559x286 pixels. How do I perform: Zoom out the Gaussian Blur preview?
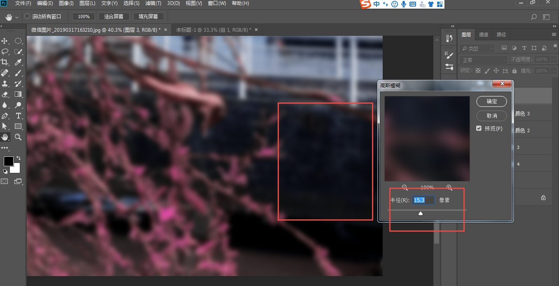coord(405,188)
